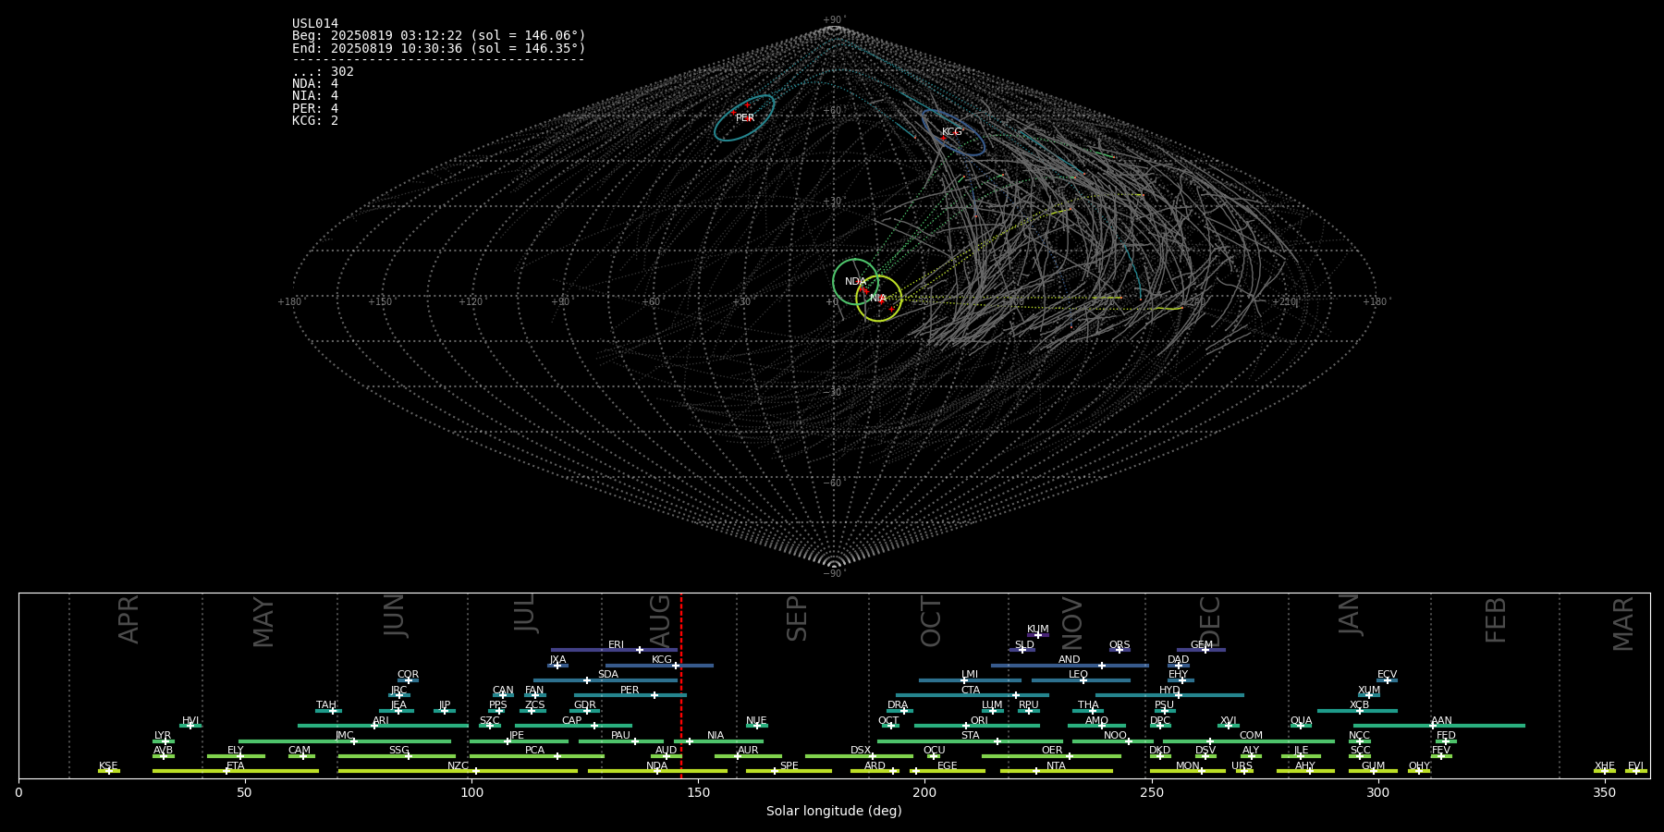Click the ERI shower bar in timeline
The height and width of the screenshot is (832, 1664).
614,650
